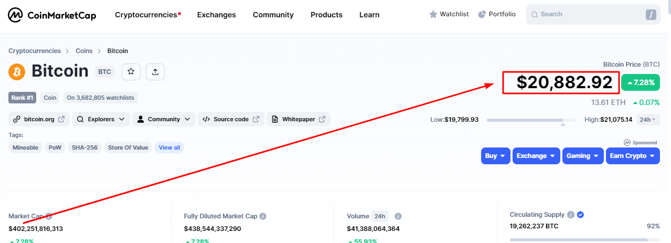Open the Community nav menu
The image size is (671, 243).
(273, 15)
